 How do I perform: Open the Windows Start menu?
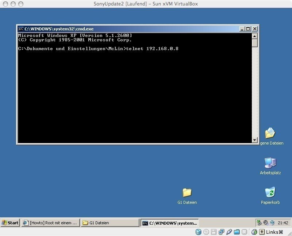(x=10, y=222)
